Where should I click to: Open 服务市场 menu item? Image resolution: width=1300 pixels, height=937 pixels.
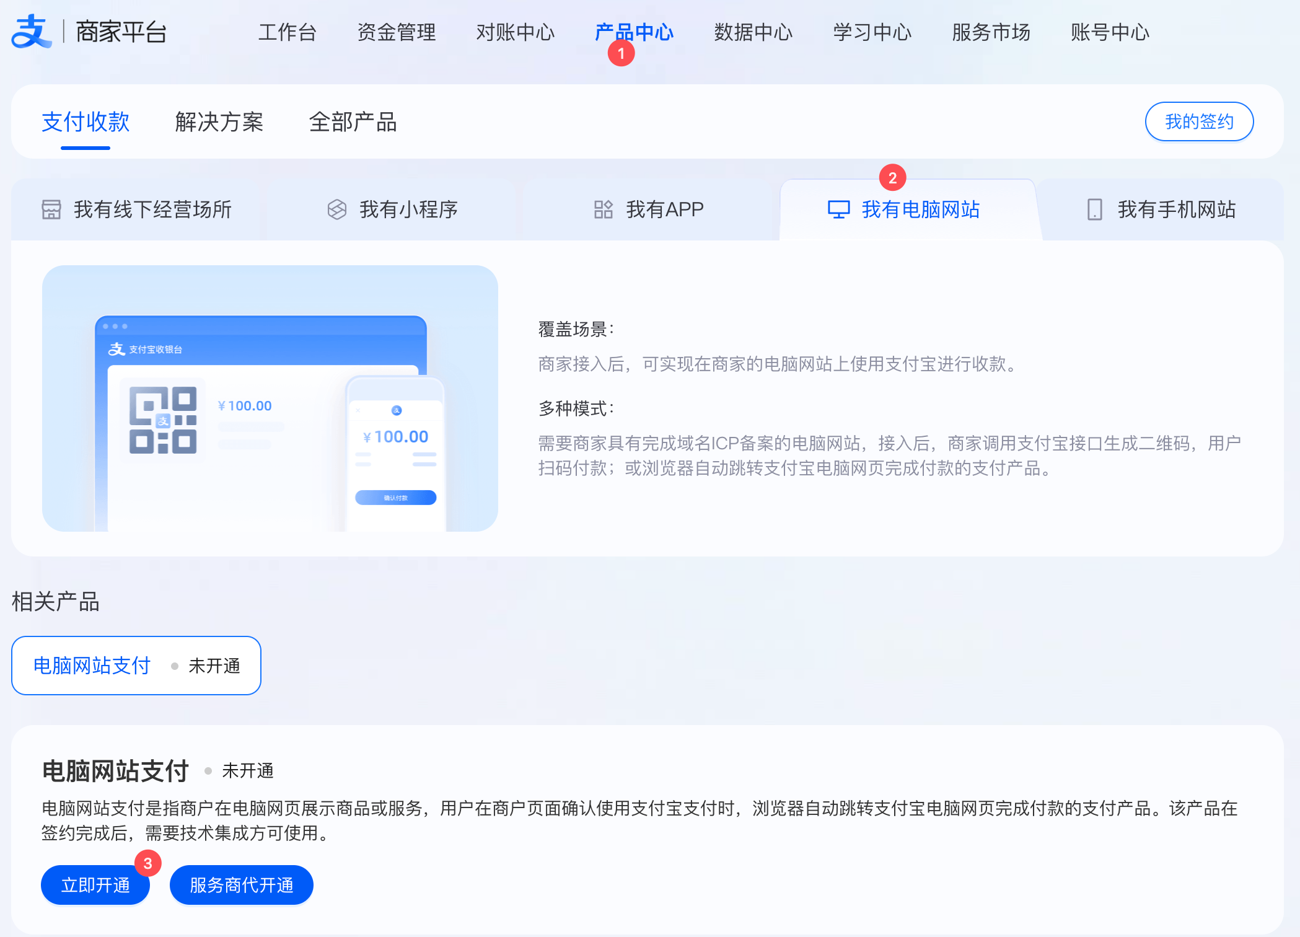pyautogui.click(x=991, y=32)
